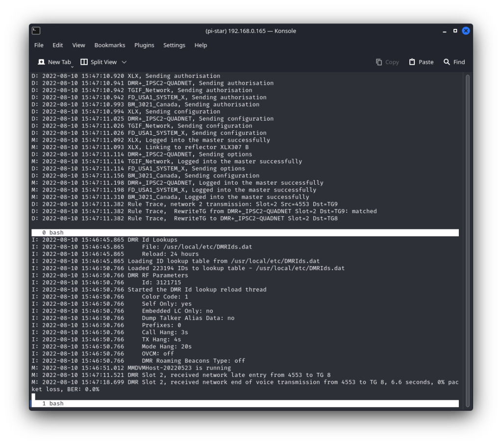Screen dimensions: 502x445
Task: Open the New Tab dropdown arrow
Action: pyautogui.click(x=73, y=67)
